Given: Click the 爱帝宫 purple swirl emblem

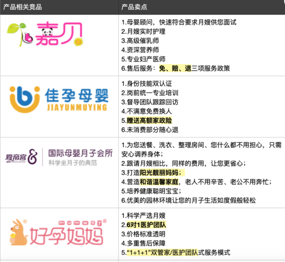Looking at the screenshot, I should 33,156.
